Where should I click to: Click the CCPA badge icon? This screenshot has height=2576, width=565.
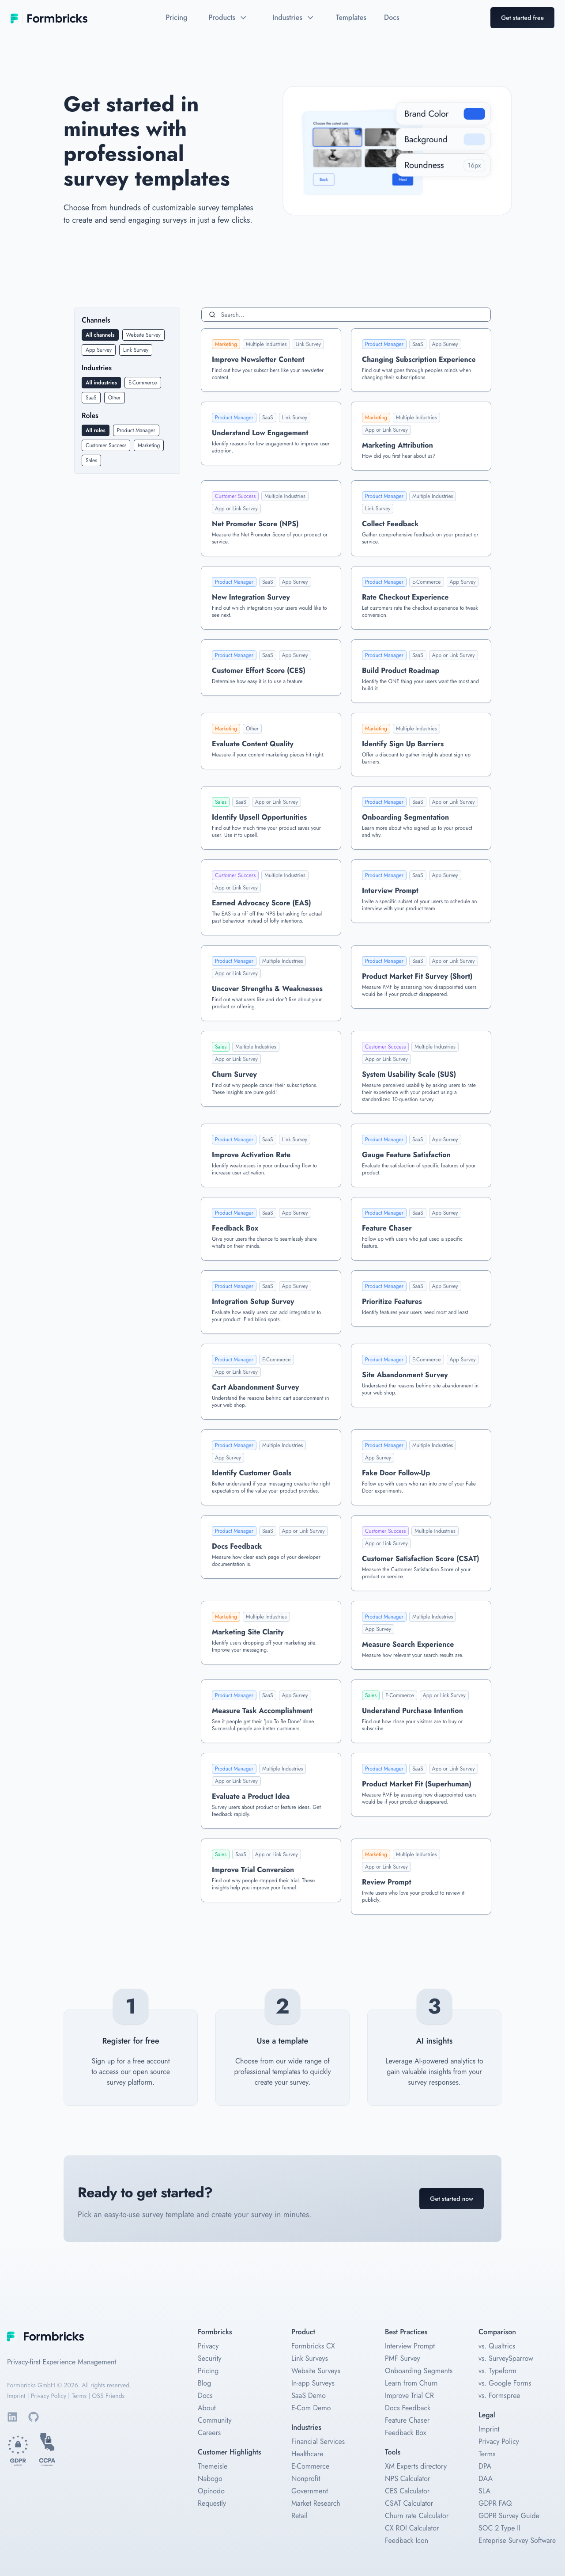pos(47,2449)
